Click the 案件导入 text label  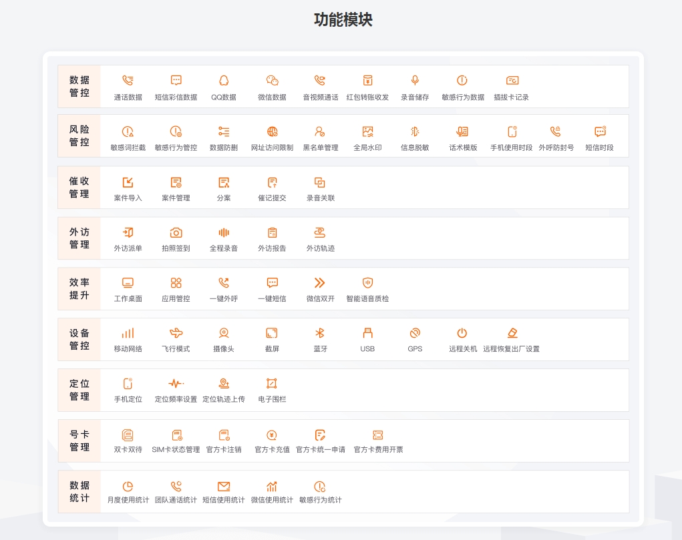pos(128,198)
